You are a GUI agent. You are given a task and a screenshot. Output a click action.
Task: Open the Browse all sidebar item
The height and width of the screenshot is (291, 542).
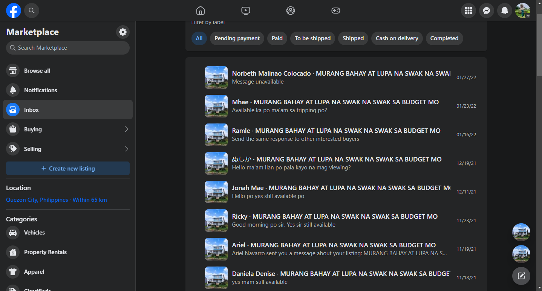point(68,70)
